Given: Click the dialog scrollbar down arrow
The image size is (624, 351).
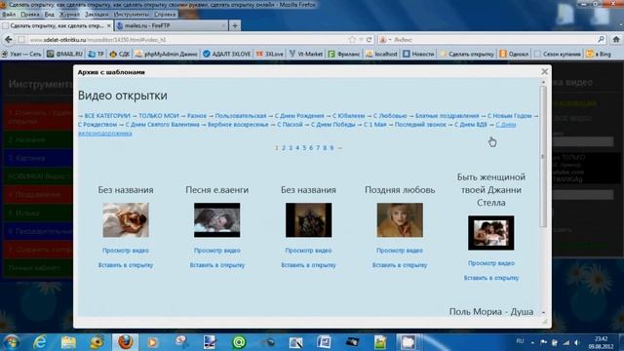Looking at the screenshot, I should click(543, 312).
